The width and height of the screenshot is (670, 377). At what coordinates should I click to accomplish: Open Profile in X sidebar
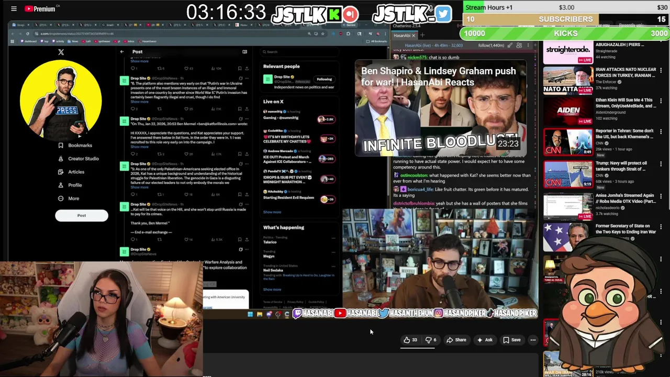pos(70,185)
